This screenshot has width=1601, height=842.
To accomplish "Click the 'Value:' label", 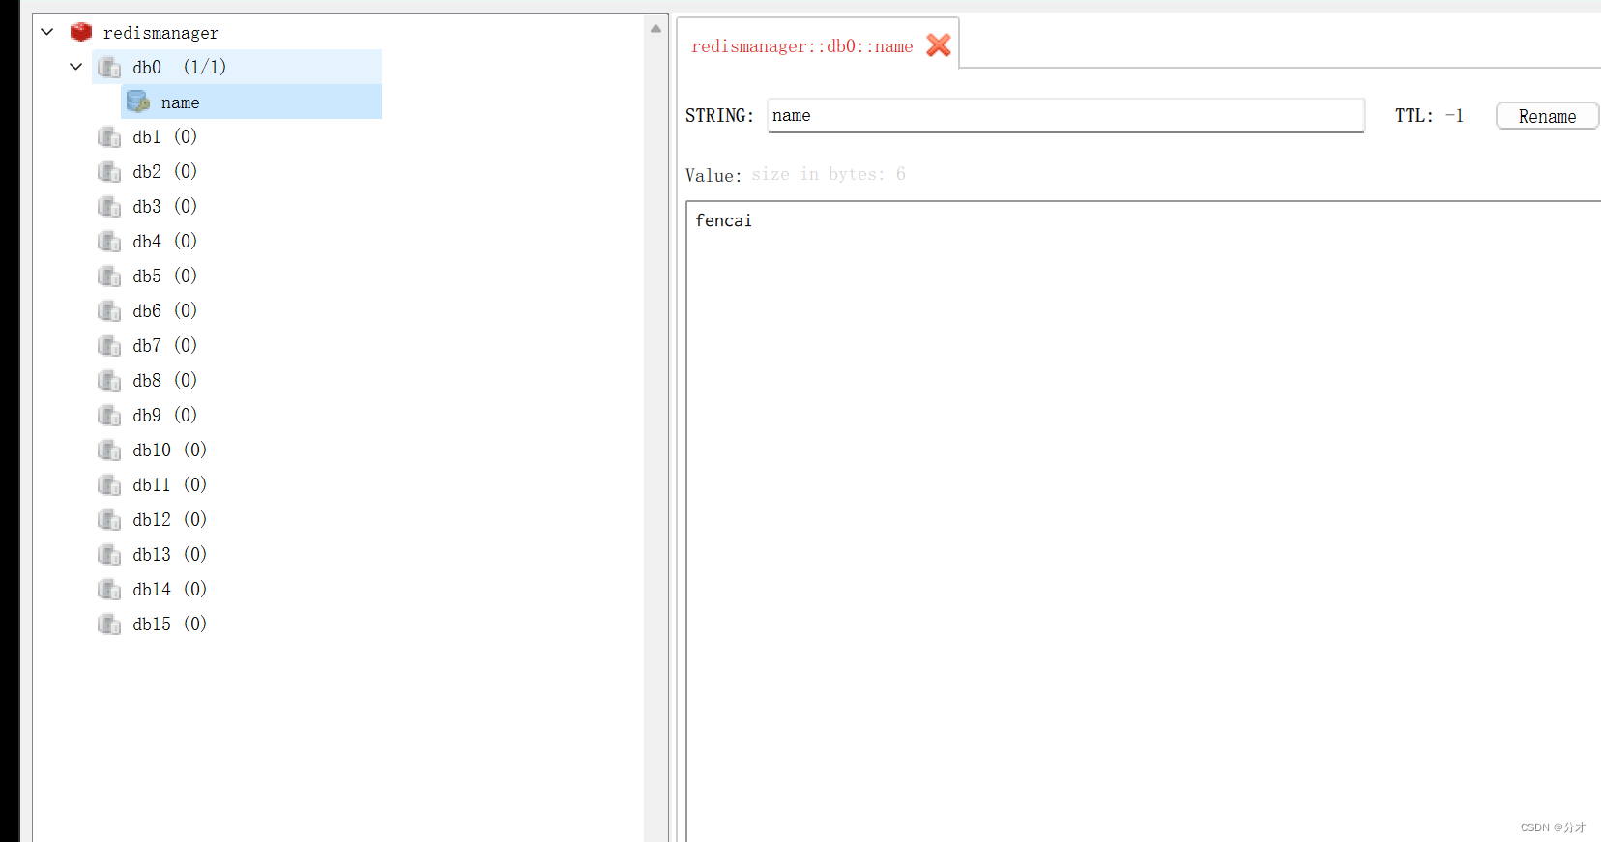I will 713,175.
